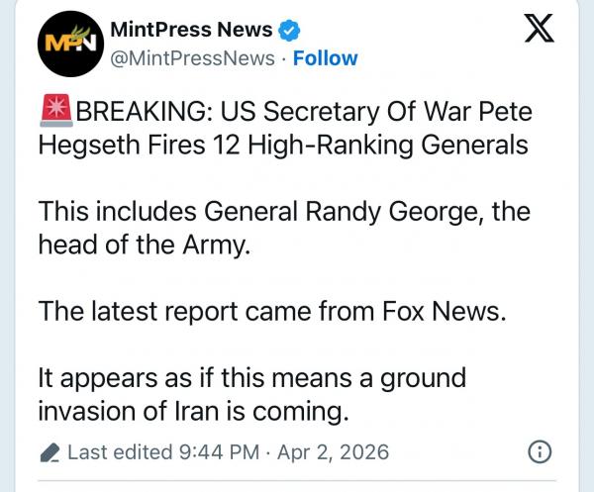Click the Hegseth Fires 12 High-Ranking Generals line
Image resolution: width=594 pixels, height=492 pixels.
click(x=282, y=146)
